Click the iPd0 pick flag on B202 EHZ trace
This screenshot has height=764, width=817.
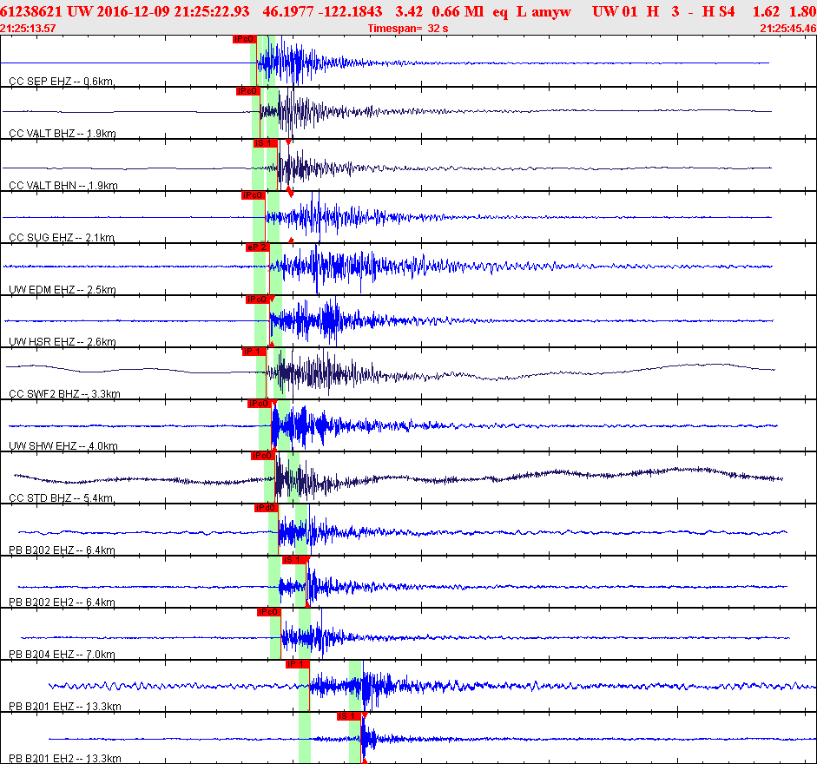coord(267,508)
